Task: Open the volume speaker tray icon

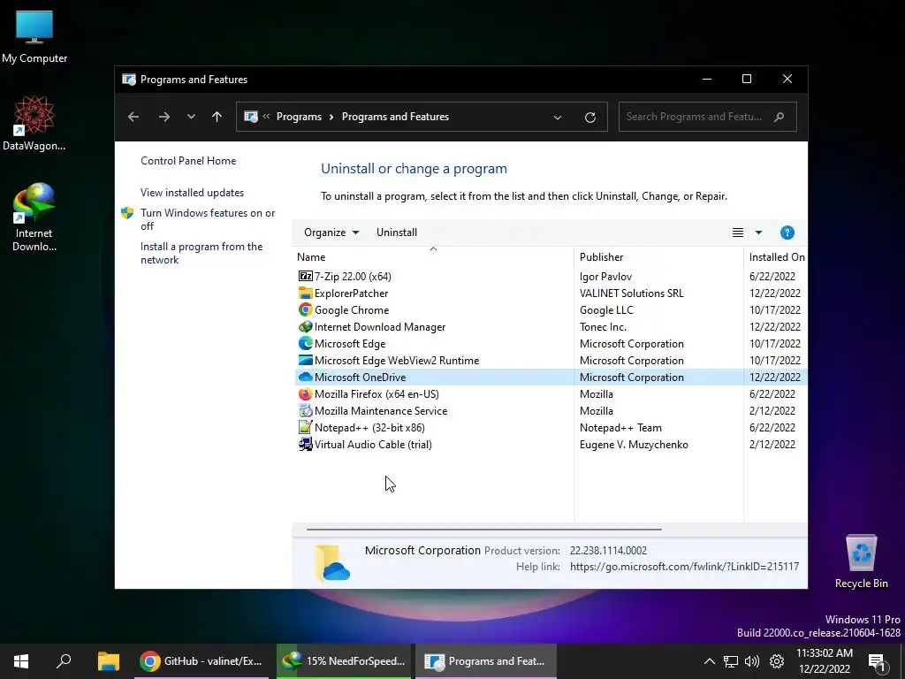Action: click(x=751, y=661)
